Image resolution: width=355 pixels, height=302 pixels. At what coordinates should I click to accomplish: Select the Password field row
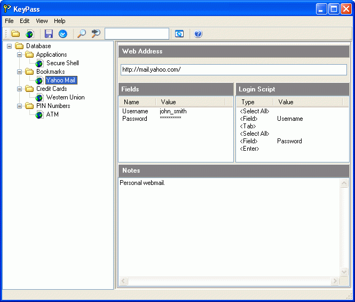pos(176,119)
